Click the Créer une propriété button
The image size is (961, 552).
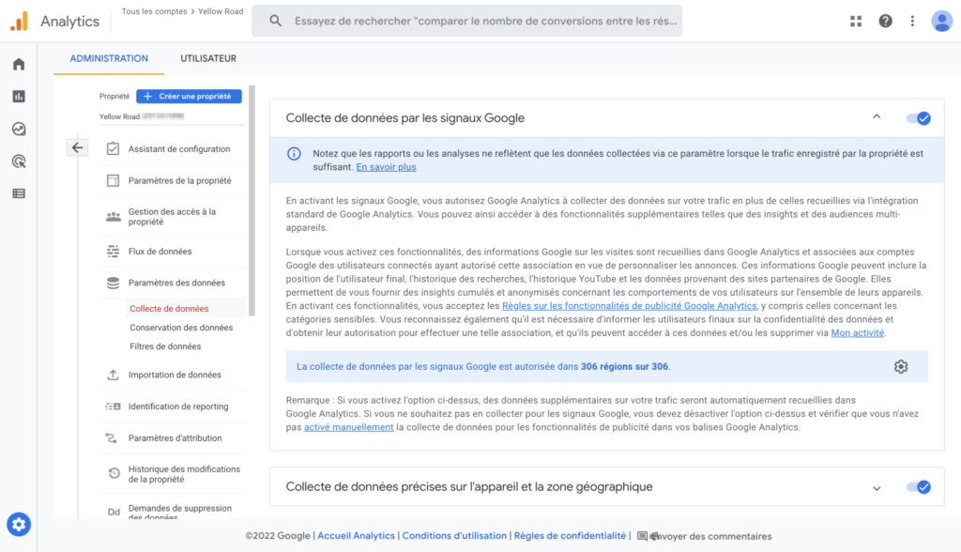click(x=189, y=96)
